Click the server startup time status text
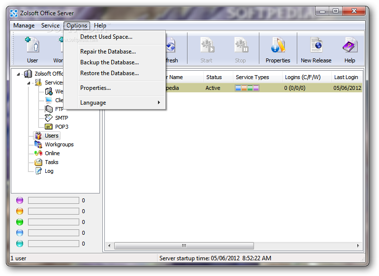This screenshot has width=379, height=276. pos(215,258)
